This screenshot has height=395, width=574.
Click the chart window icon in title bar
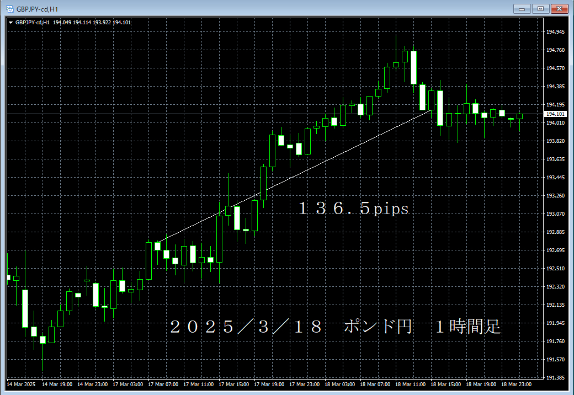pos(9,9)
